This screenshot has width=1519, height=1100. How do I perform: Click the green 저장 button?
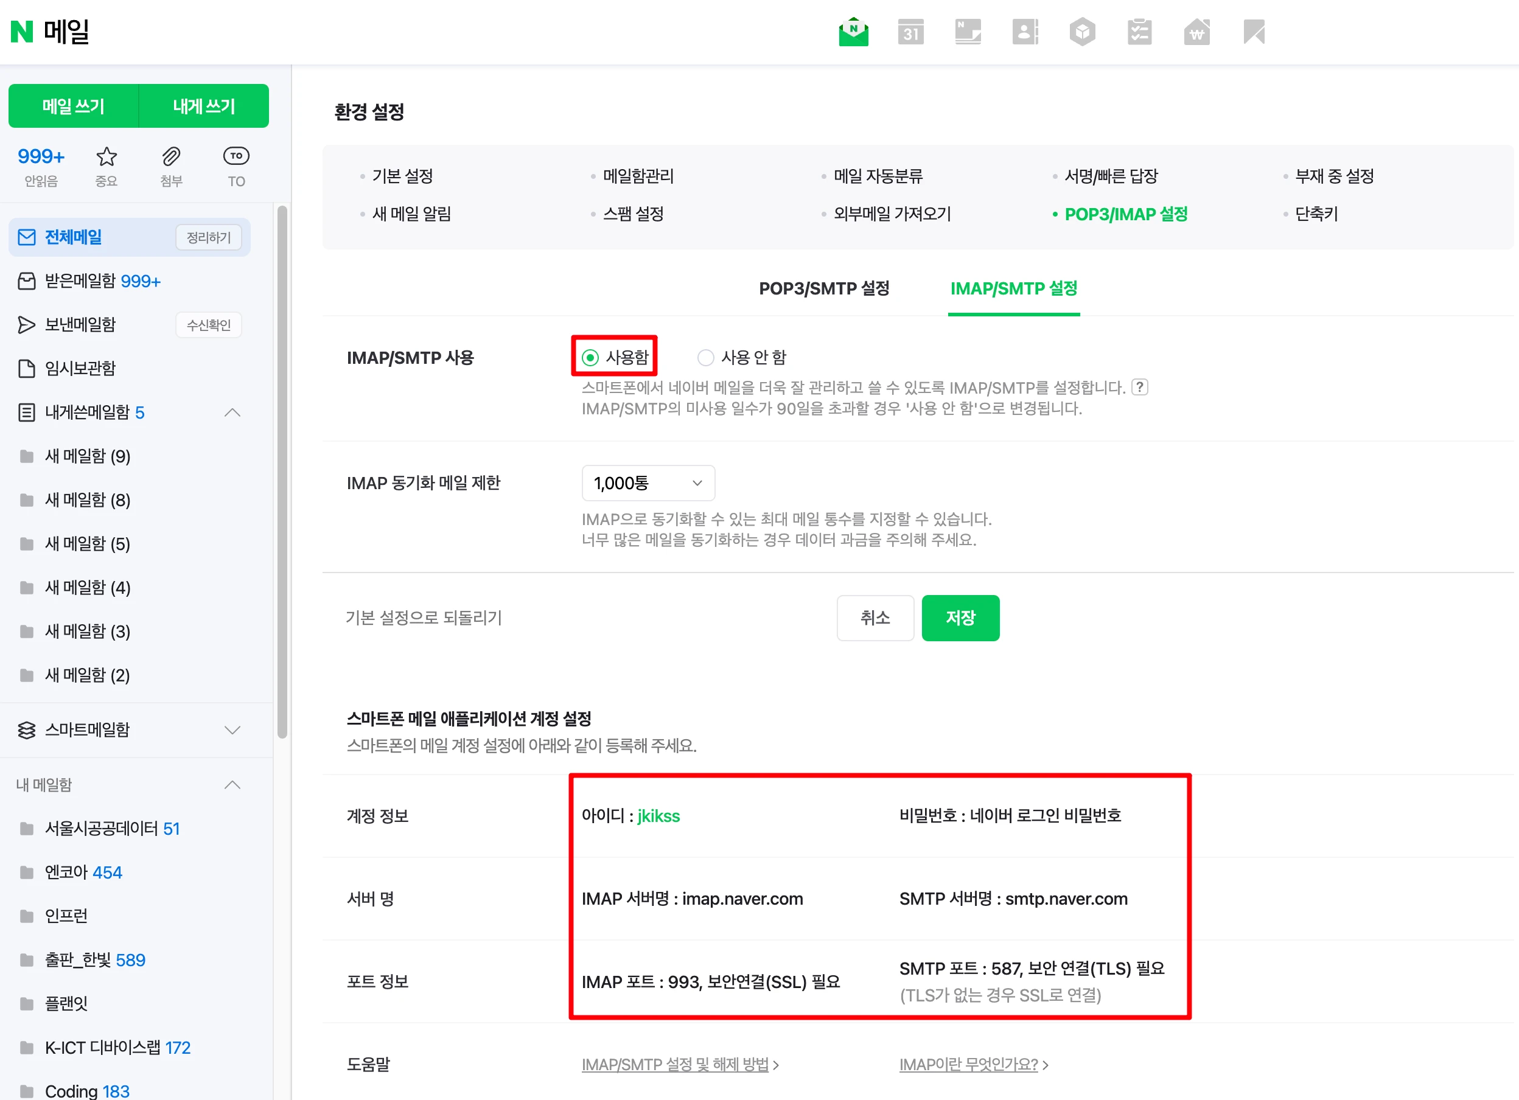coord(960,618)
